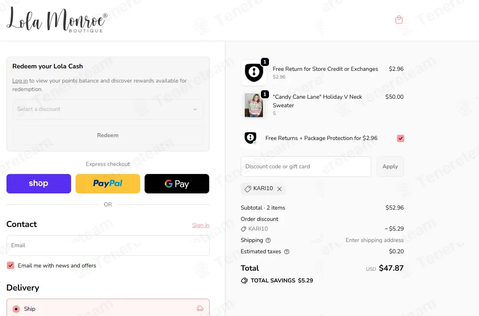Focus the Discount code or gift card field

click(306, 167)
